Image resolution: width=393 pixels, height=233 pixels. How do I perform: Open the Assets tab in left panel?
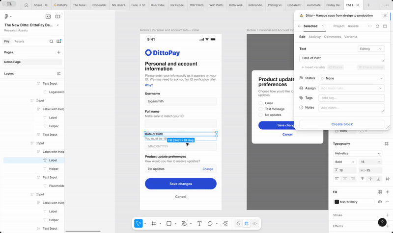[19, 42]
